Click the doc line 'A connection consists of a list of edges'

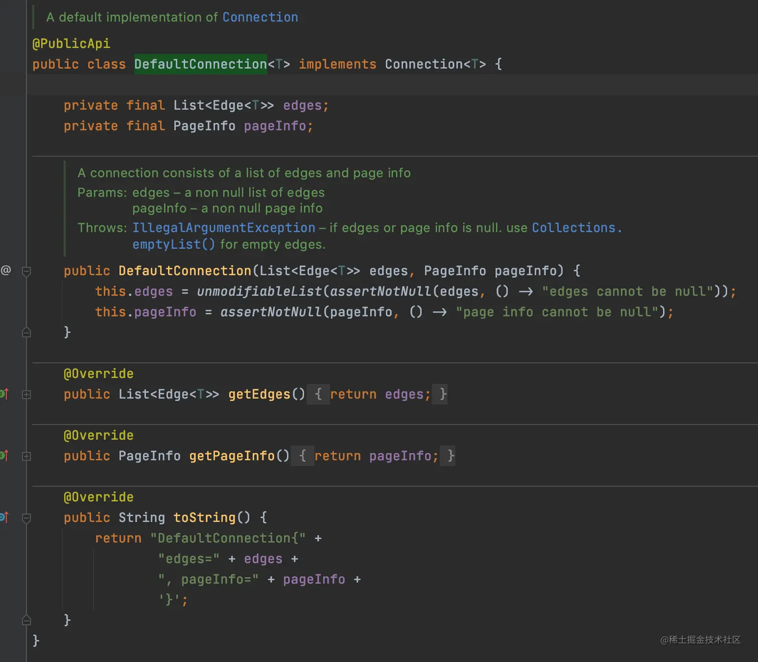(x=244, y=173)
